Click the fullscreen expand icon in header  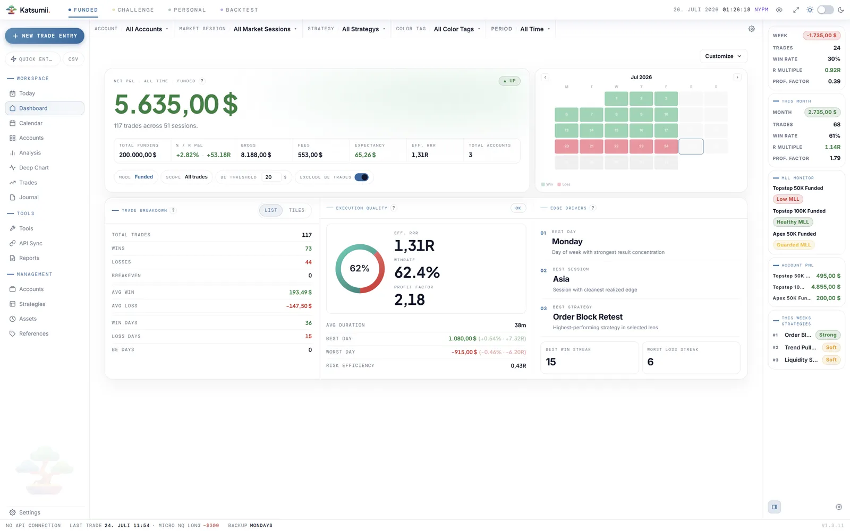796,10
